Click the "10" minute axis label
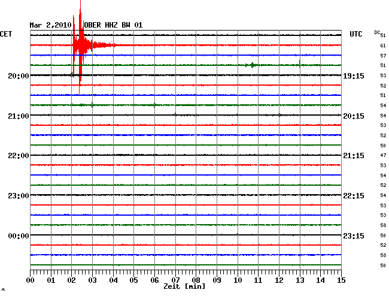 click(x=238, y=280)
